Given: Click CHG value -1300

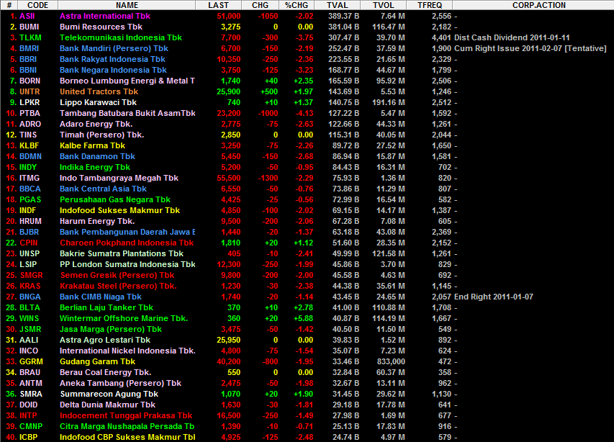Looking at the screenshot, I should 268,178.
